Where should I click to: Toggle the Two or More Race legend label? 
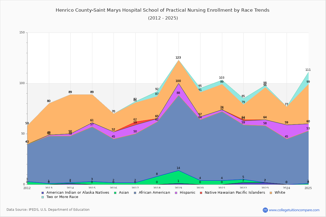(62, 197)
